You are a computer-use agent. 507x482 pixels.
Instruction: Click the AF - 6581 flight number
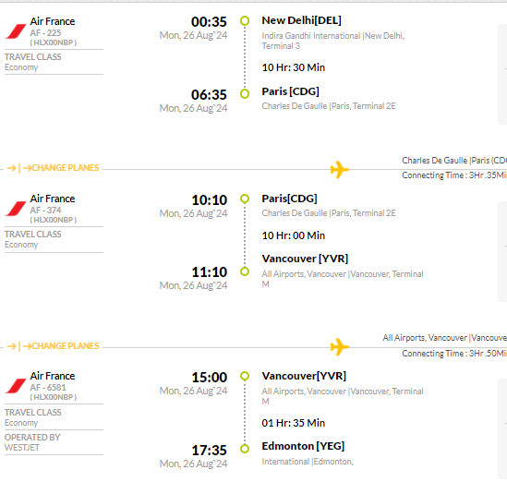pyautogui.click(x=48, y=387)
